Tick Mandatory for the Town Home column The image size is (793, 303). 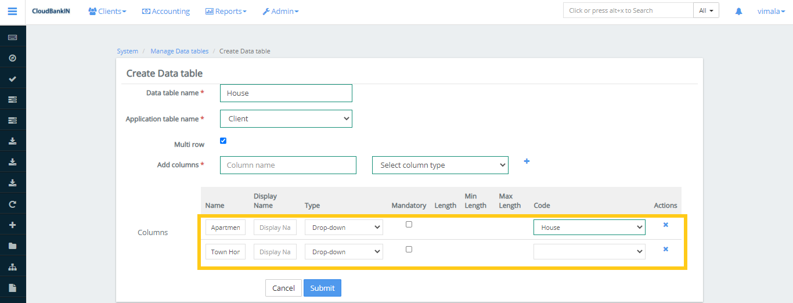coord(409,249)
